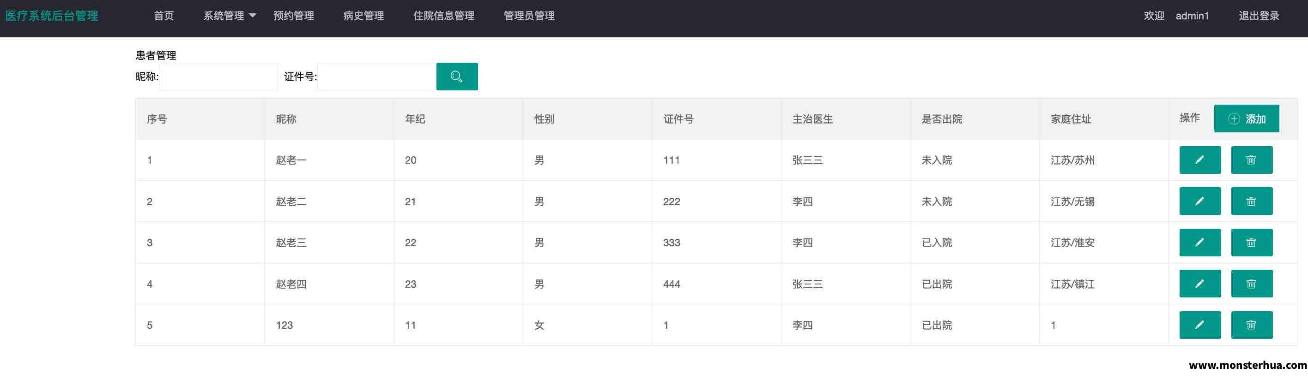The height and width of the screenshot is (379, 1308).
Task: Delete patient 赵老三 with trash icon
Action: click(x=1252, y=242)
